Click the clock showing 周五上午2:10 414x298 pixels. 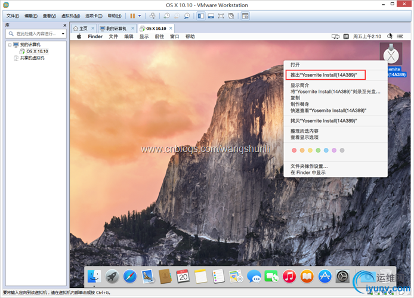[367, 36]
